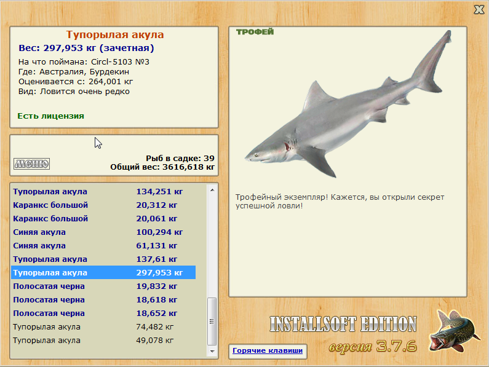Click the Где: Австралия, Бурдекин line
The width and height of the screenshot is (489, 367).
[x=74, y=72]
